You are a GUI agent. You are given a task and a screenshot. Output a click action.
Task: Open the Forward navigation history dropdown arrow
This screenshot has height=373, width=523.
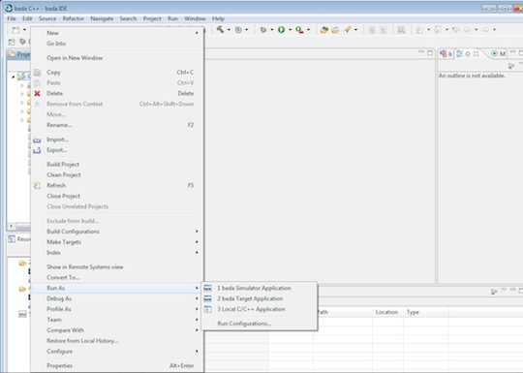495,30
